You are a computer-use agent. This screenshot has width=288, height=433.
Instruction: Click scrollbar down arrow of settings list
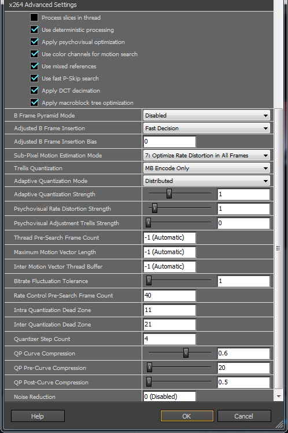coord(279,397)
